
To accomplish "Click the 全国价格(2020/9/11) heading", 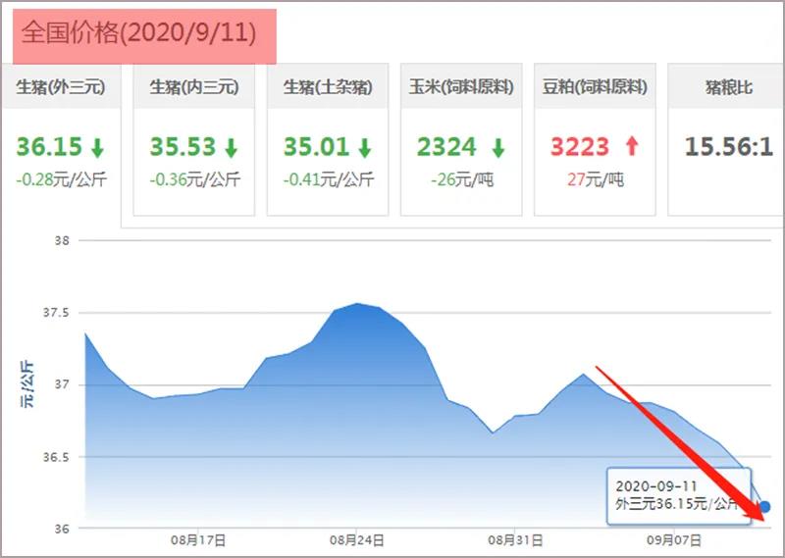I will point(139,33).
